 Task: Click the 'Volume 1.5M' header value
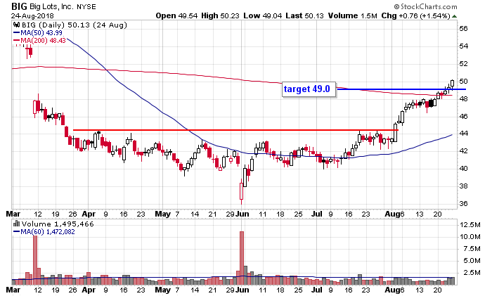click(353, 15)
